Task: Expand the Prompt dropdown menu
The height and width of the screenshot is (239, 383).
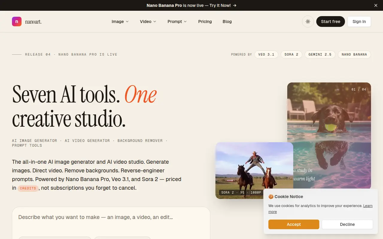Action: point(177,22)
